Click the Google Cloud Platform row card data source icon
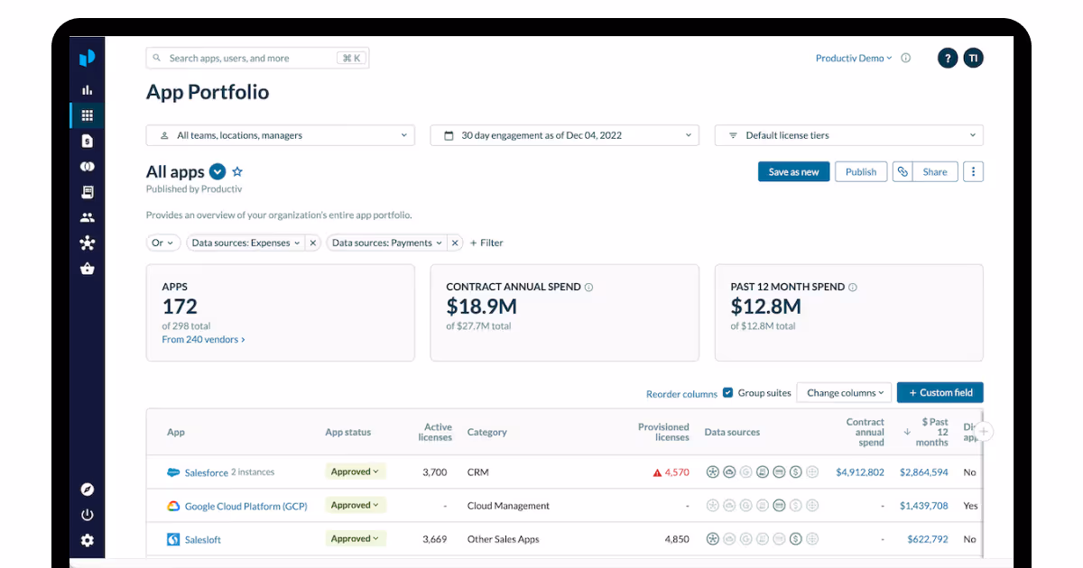Screen dimensions: 1083x568 click(x=779, y=506)
